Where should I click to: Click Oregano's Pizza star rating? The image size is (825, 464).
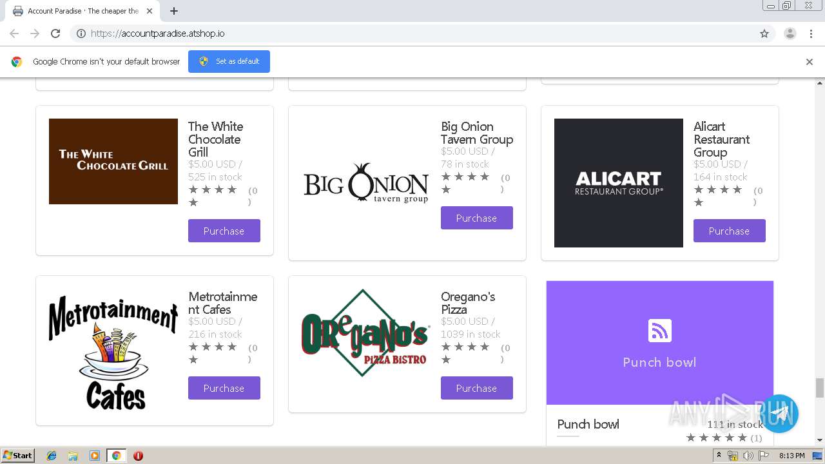[465, 353]
